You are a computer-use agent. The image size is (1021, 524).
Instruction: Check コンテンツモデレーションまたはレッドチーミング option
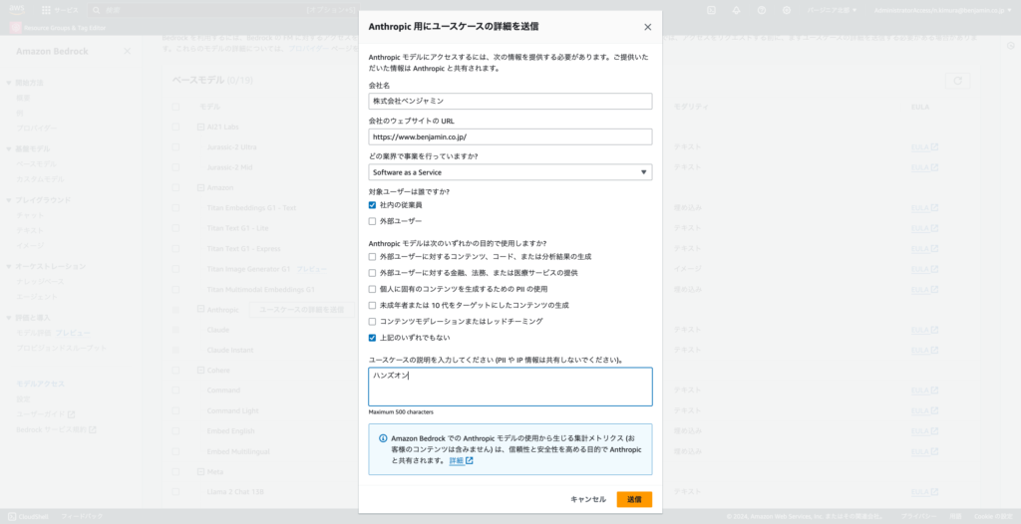[372, 322]
